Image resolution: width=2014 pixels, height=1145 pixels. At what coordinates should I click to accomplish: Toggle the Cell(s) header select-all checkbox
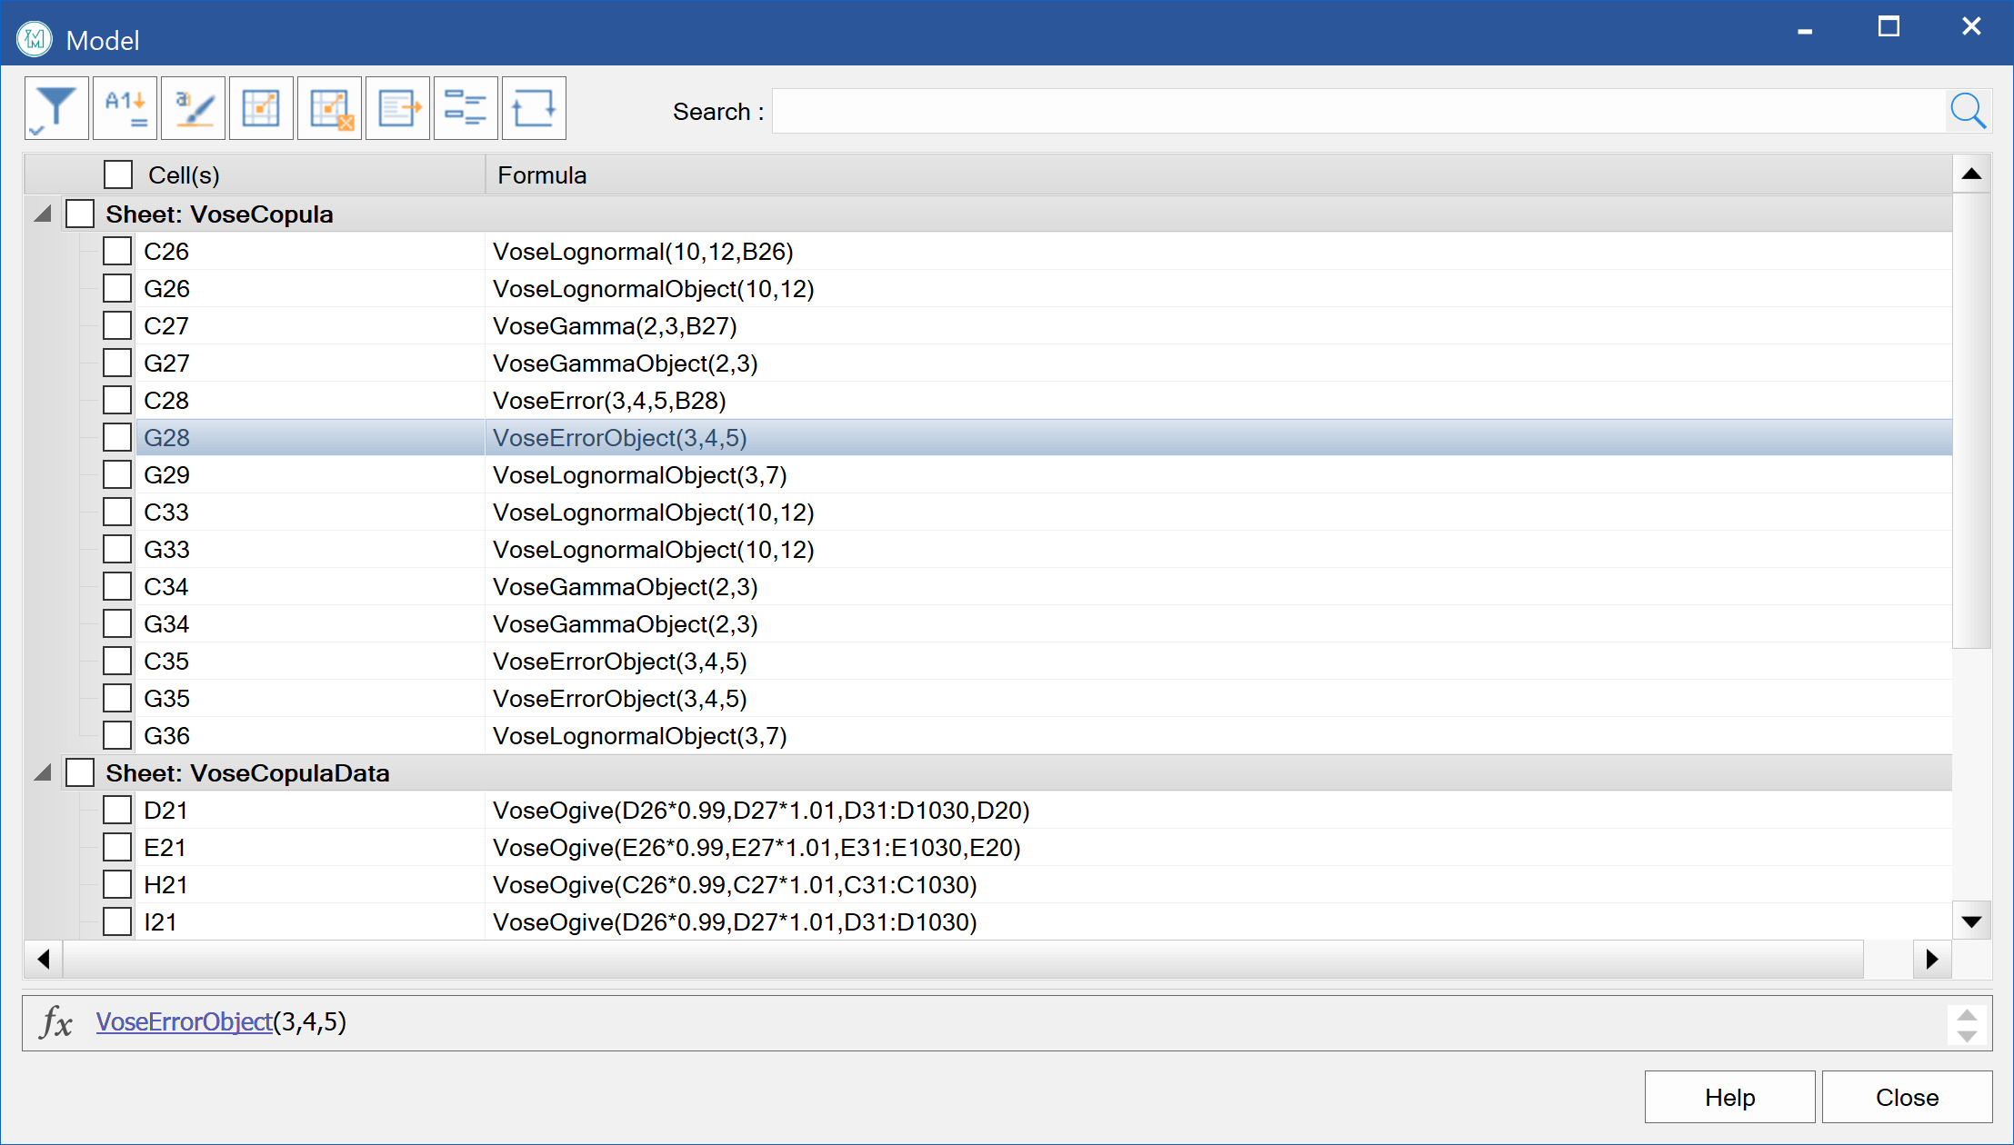click(x=118, y=174)
